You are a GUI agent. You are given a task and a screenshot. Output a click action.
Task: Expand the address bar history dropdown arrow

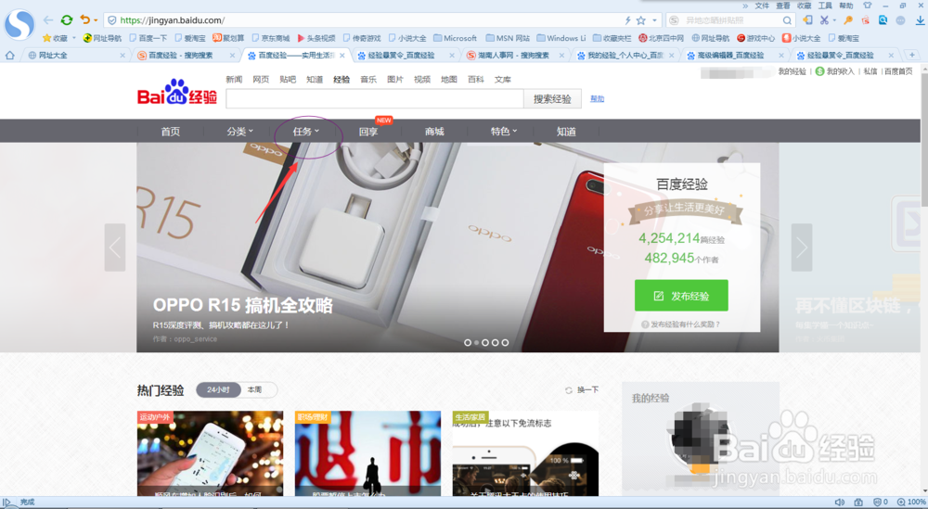[x=654, y=20]
